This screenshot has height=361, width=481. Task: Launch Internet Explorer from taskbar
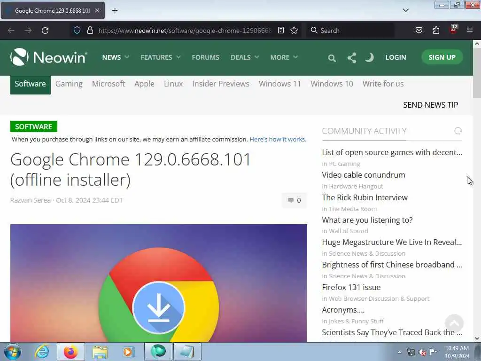(x=42, y=352)
